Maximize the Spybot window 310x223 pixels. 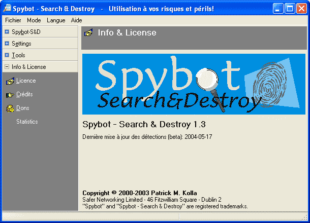tap(290, 9)
